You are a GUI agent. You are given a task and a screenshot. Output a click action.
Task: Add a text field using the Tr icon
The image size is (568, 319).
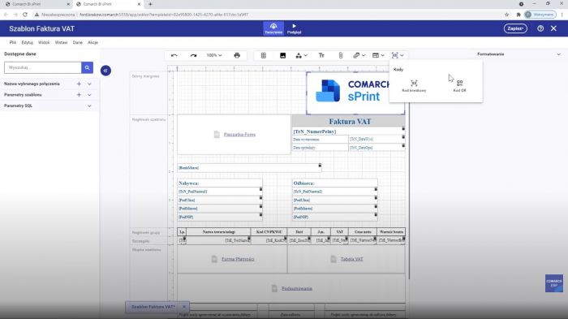point(321,55)
